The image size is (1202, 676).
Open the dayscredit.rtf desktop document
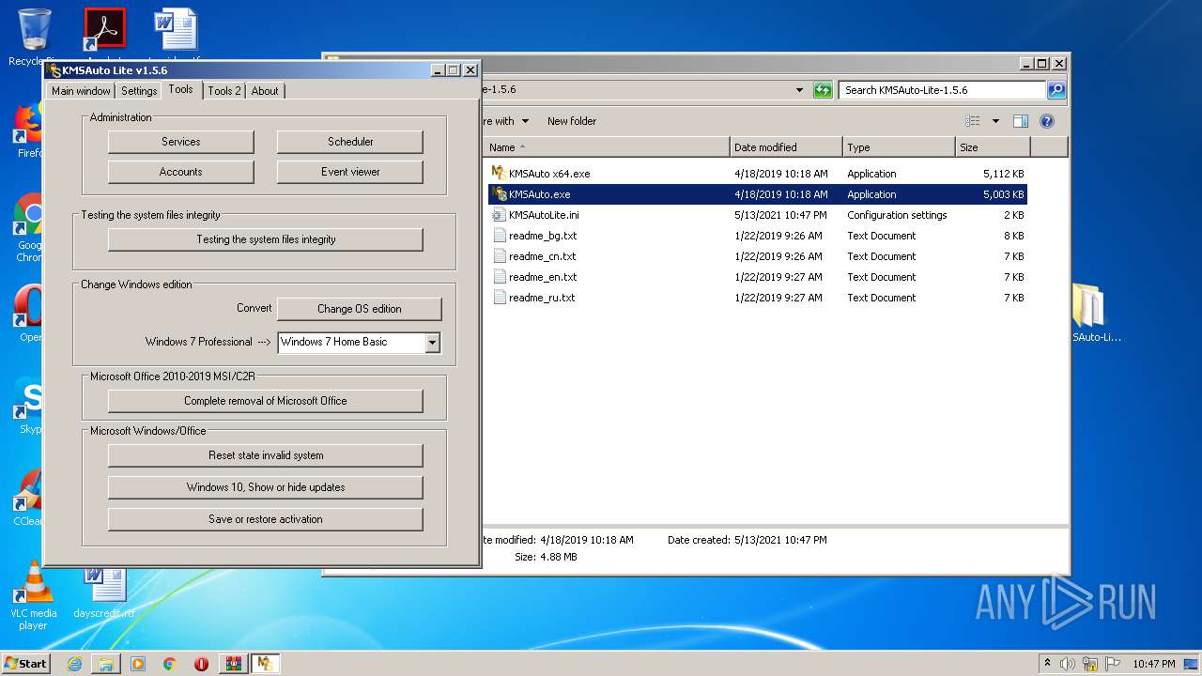pyautogui.click(x=104, y=592)
